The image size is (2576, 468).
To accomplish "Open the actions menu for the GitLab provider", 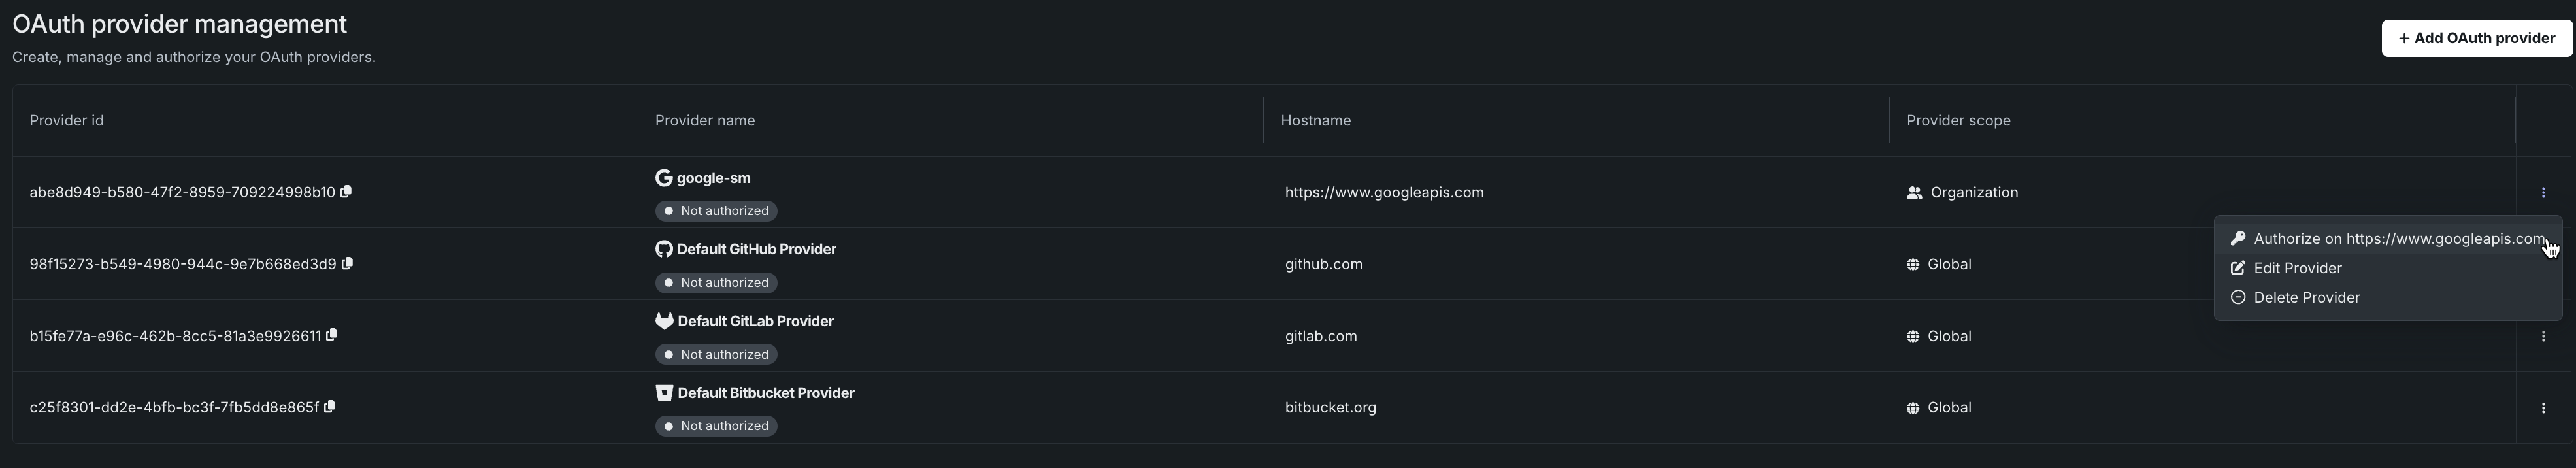I will coord(2543,336).
